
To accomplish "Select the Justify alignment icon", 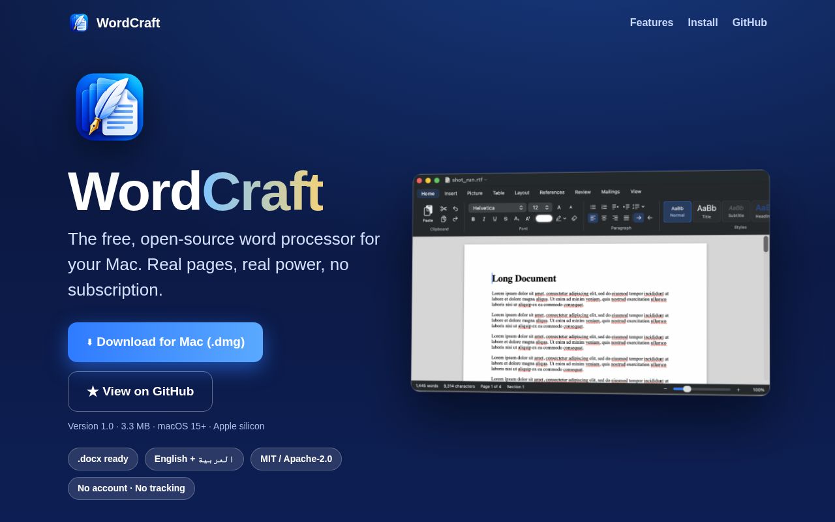I will (x=626, y=218).
